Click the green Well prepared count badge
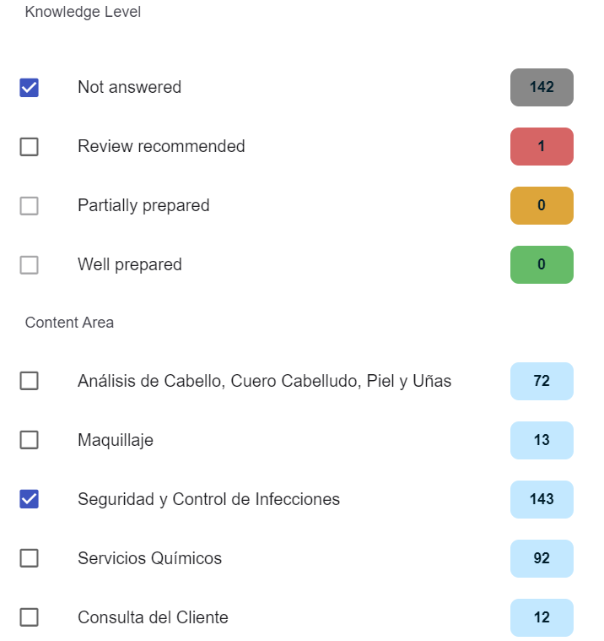This screenshot has height=641, width=604. 542,264
